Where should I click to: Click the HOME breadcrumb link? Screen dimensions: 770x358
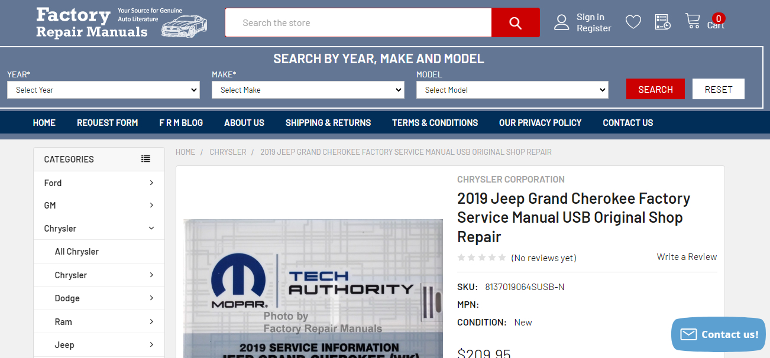(x=185, y=152)
